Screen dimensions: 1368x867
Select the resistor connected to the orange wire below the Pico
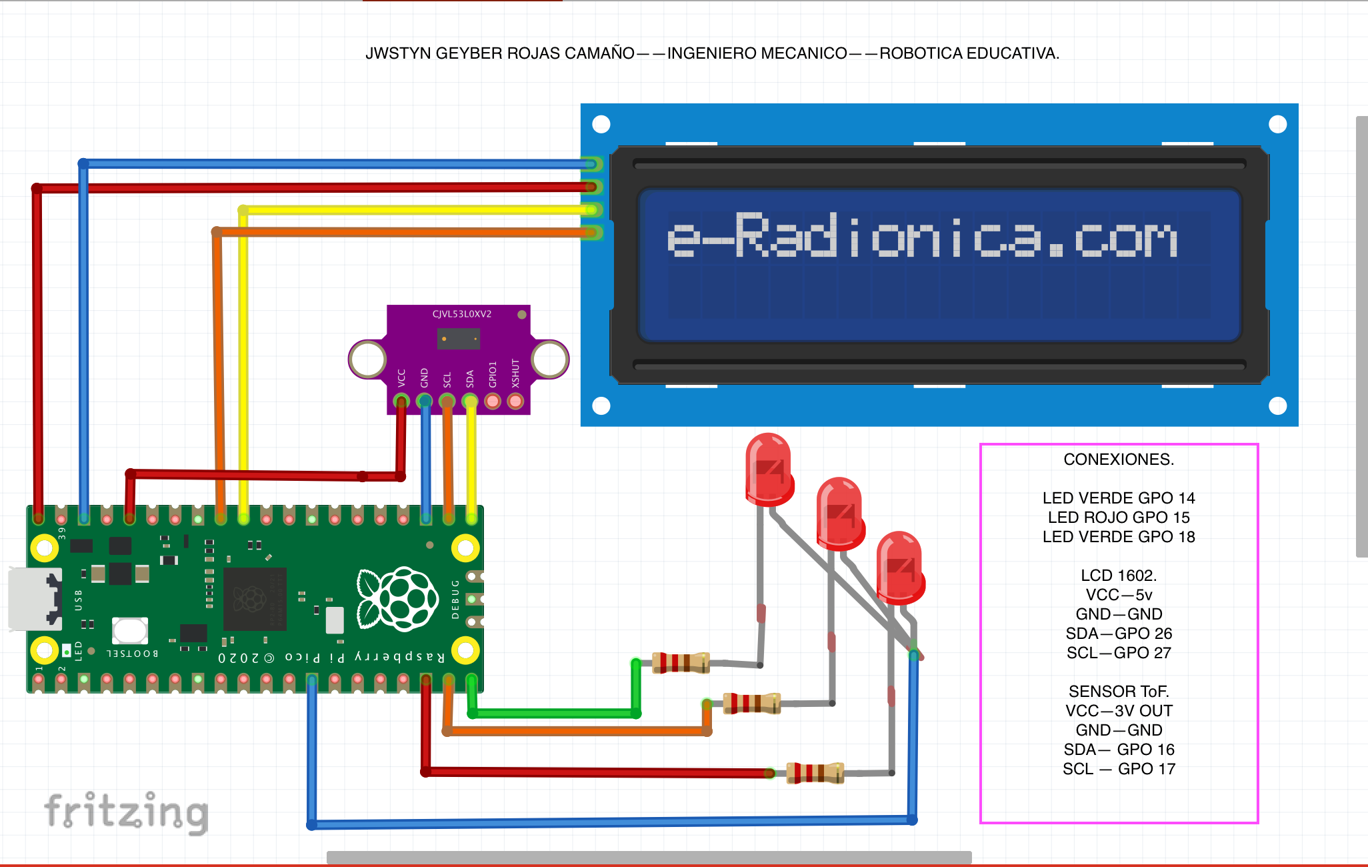pos(751,703)
